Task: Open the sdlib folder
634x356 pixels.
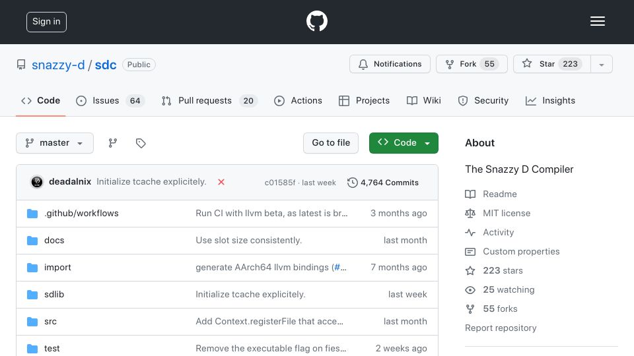Action: point(54,294)
